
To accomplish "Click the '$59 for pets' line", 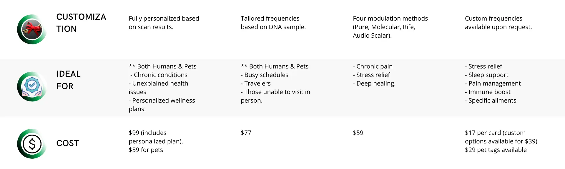I will (146, 150).
